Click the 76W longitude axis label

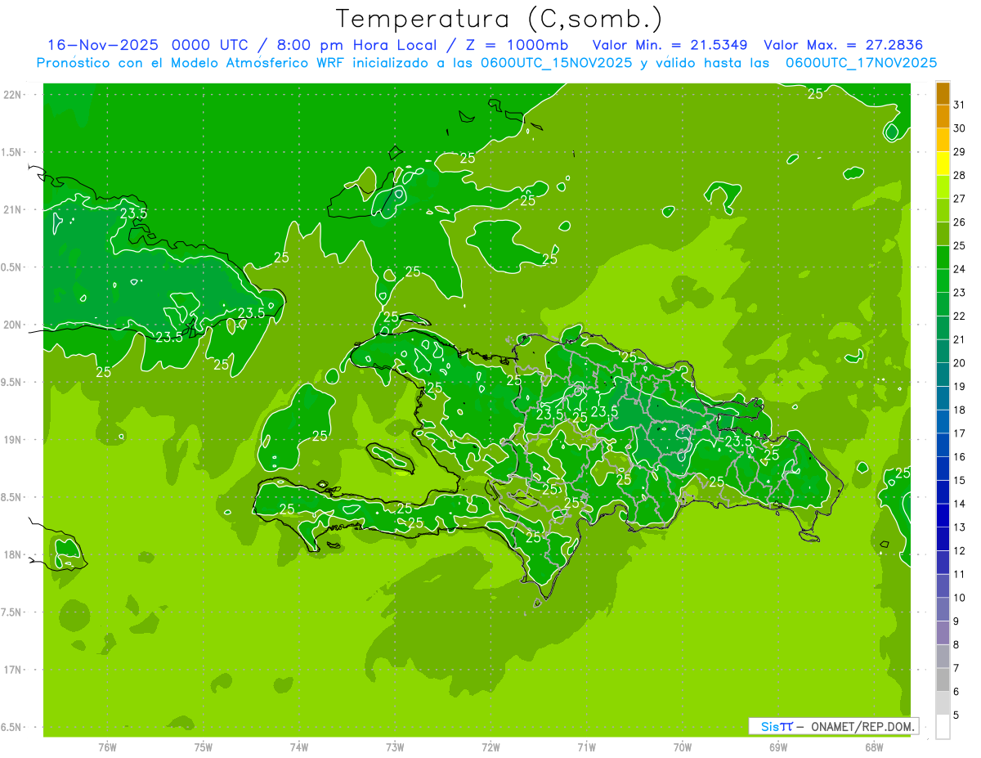tap(107, 747)
